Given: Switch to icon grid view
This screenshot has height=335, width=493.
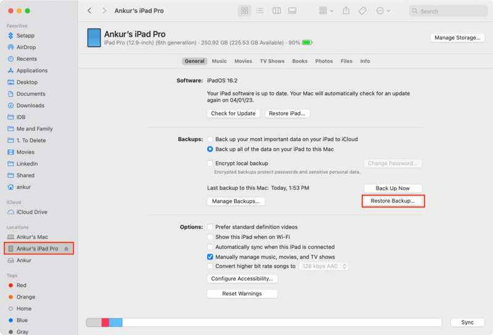Looking at the screenshot, I should click(245, 10).
